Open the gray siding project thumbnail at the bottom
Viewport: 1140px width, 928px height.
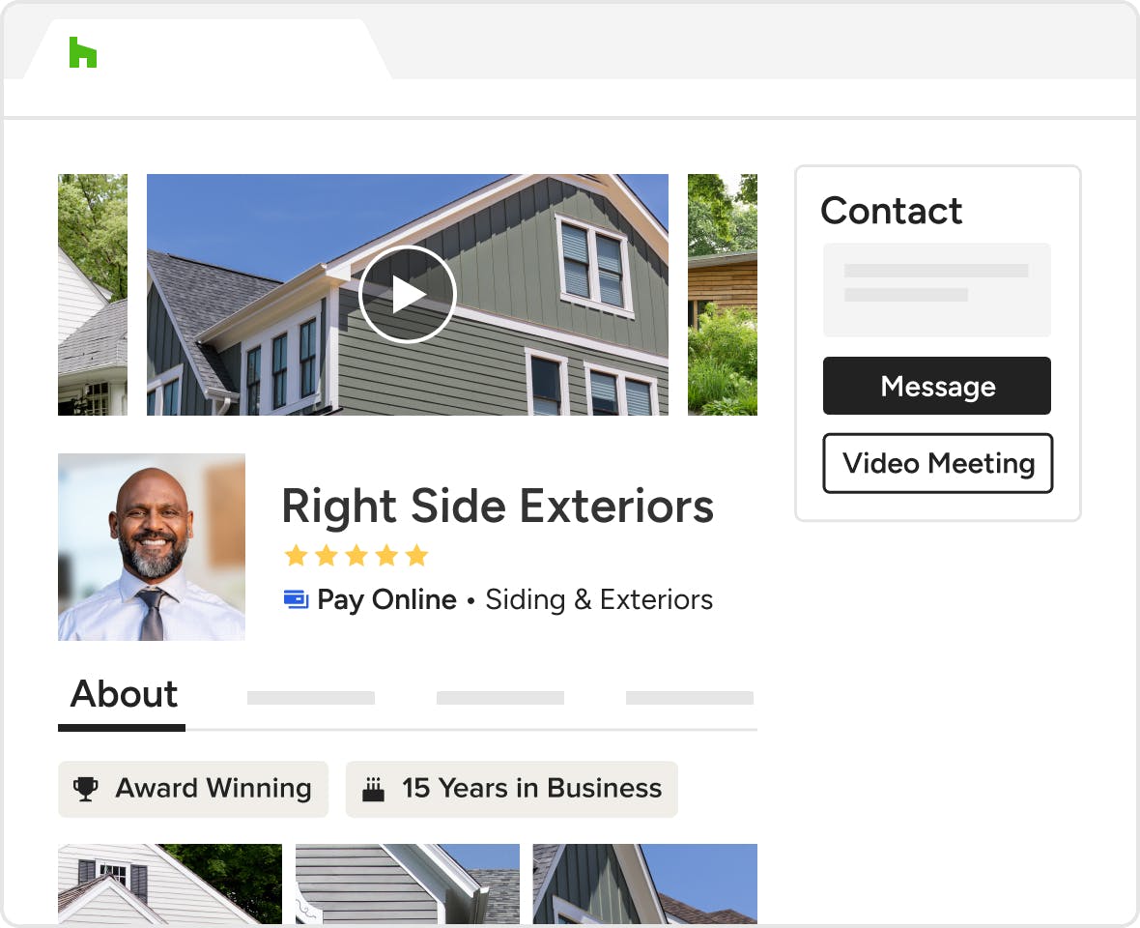pos(407,884)
